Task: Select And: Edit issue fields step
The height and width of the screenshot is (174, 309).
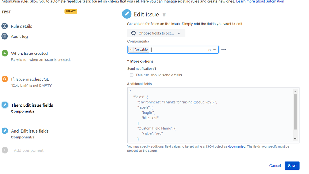Action: click(x=30, y=131)
